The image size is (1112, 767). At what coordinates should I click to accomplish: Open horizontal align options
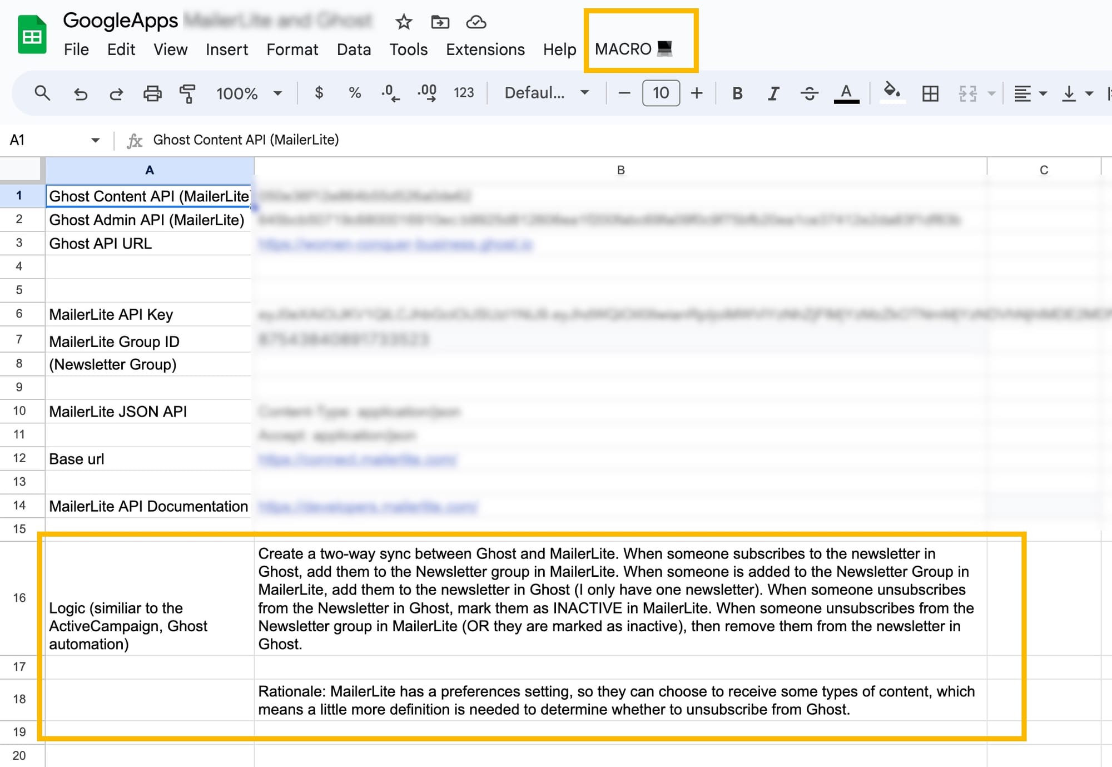tap(1030, 93)
